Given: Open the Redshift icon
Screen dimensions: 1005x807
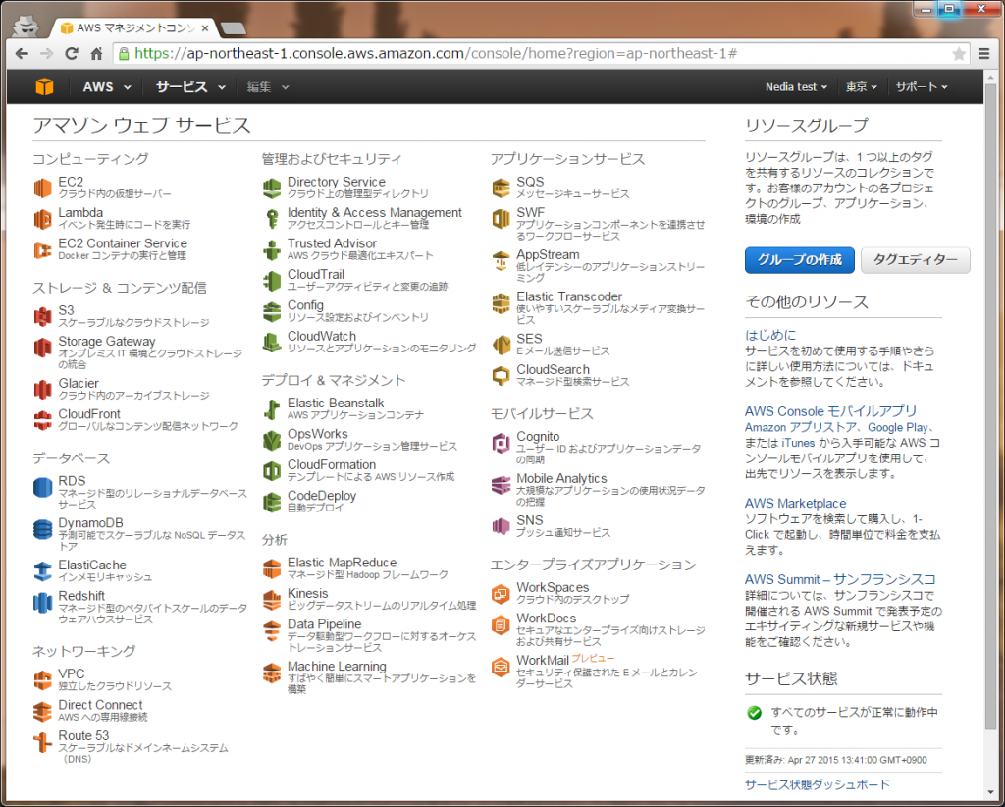Looking at the screenshot, I should click(x=42, y=603).
